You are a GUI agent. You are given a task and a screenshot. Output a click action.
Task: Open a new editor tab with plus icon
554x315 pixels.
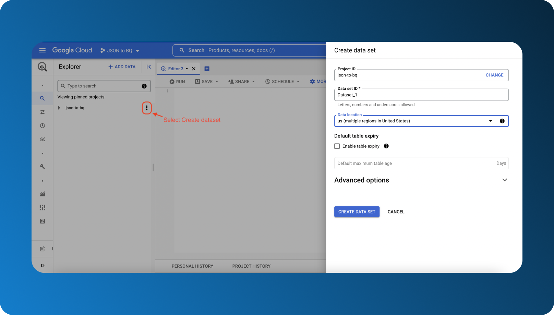(207, 69)
